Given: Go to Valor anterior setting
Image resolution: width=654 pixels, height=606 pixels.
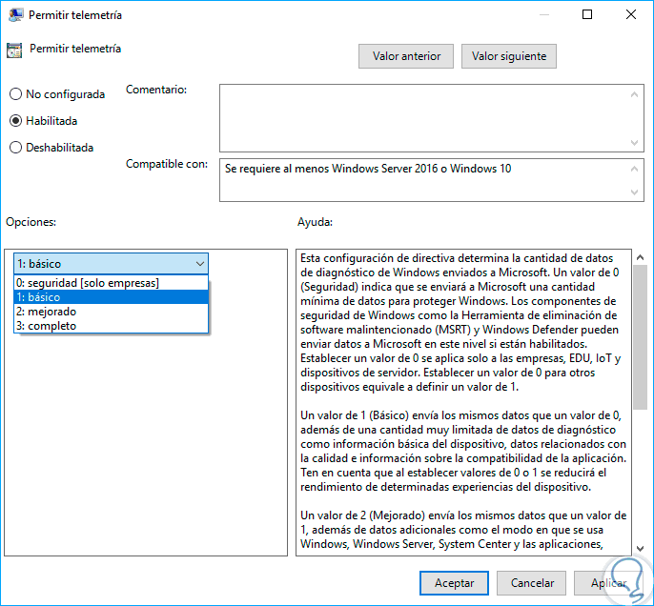Looking at the screenshot, I should click(x=406, y=56).
